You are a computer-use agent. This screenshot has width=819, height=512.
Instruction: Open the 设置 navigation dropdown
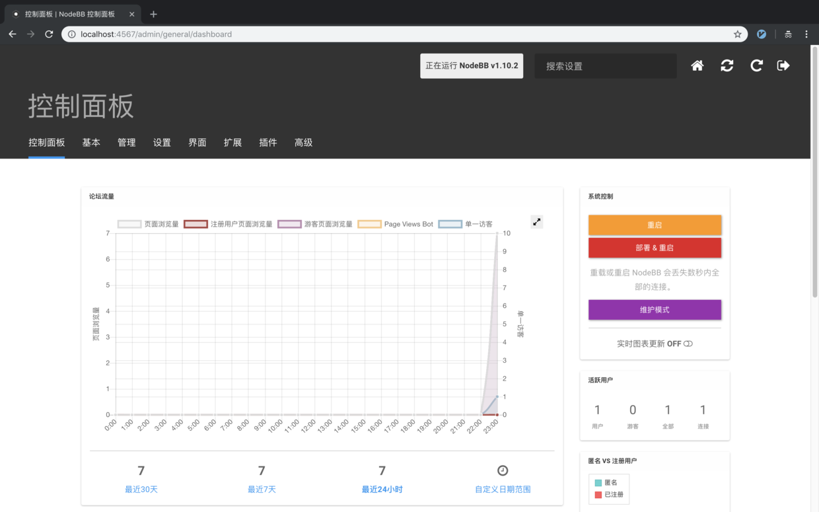(162, 143)
